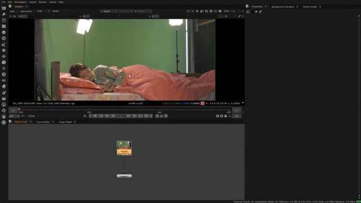The width and height of the screenshot is (361, 203).
Task: Open the Views nodes eye icon
Action: 4,80
